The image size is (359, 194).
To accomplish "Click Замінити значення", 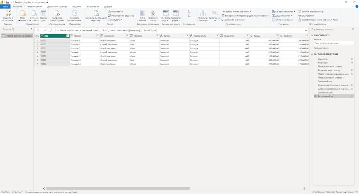I will 233,20.
